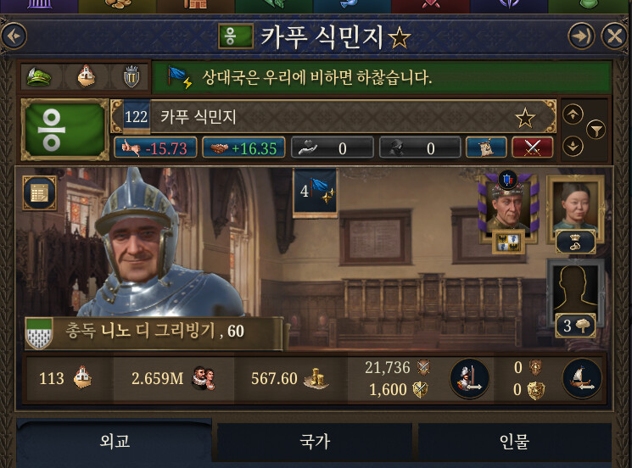Open the diplomatic scroll treaty button
The height and width of the screenshot is (468, 632).
(486, 148)
